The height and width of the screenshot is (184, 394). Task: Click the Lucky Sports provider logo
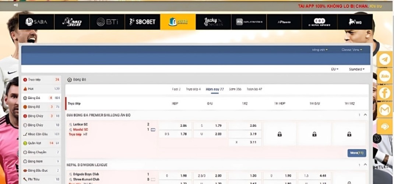pos(213,22)
